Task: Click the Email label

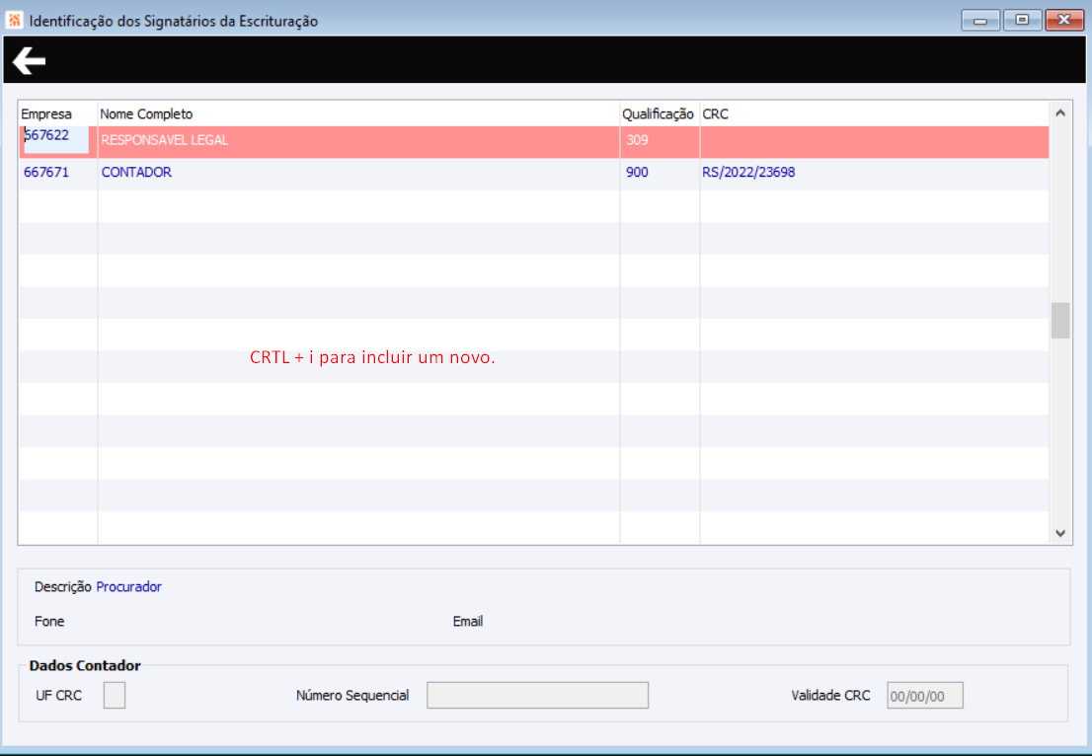Action: 468,621
